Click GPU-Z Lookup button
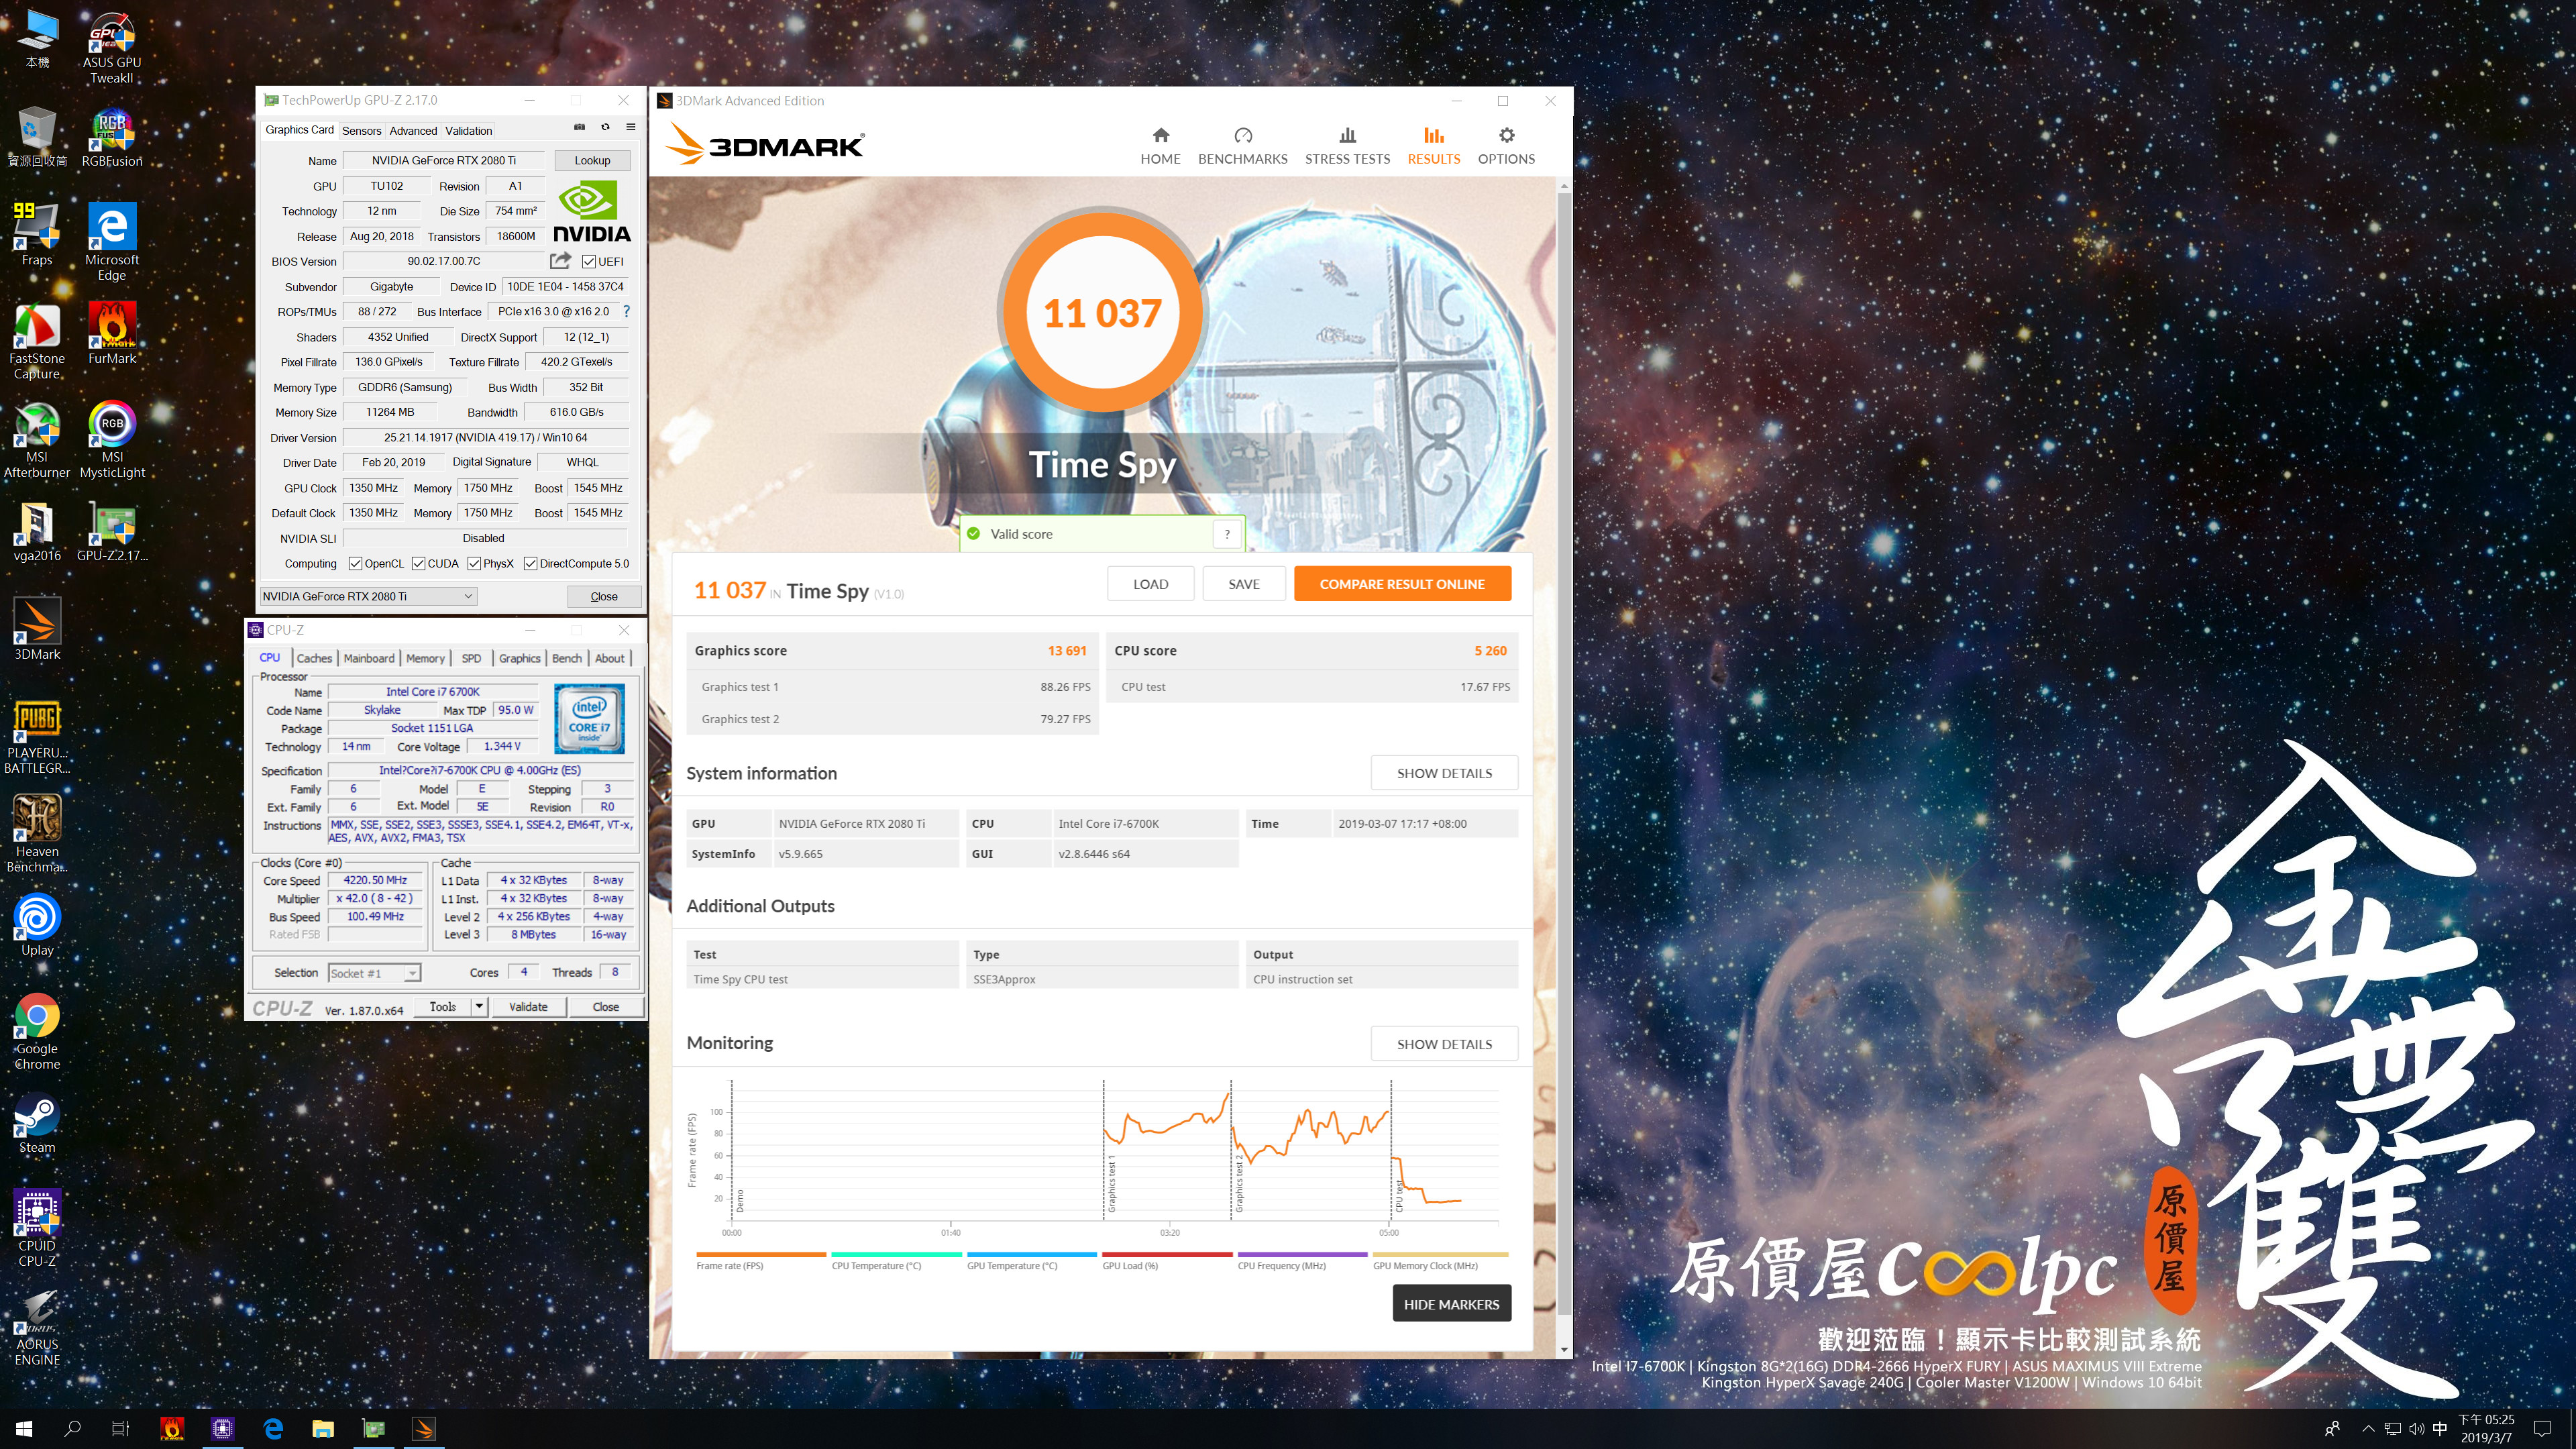The width and height of the screenshot is (2576, 1449). (592, 160)
